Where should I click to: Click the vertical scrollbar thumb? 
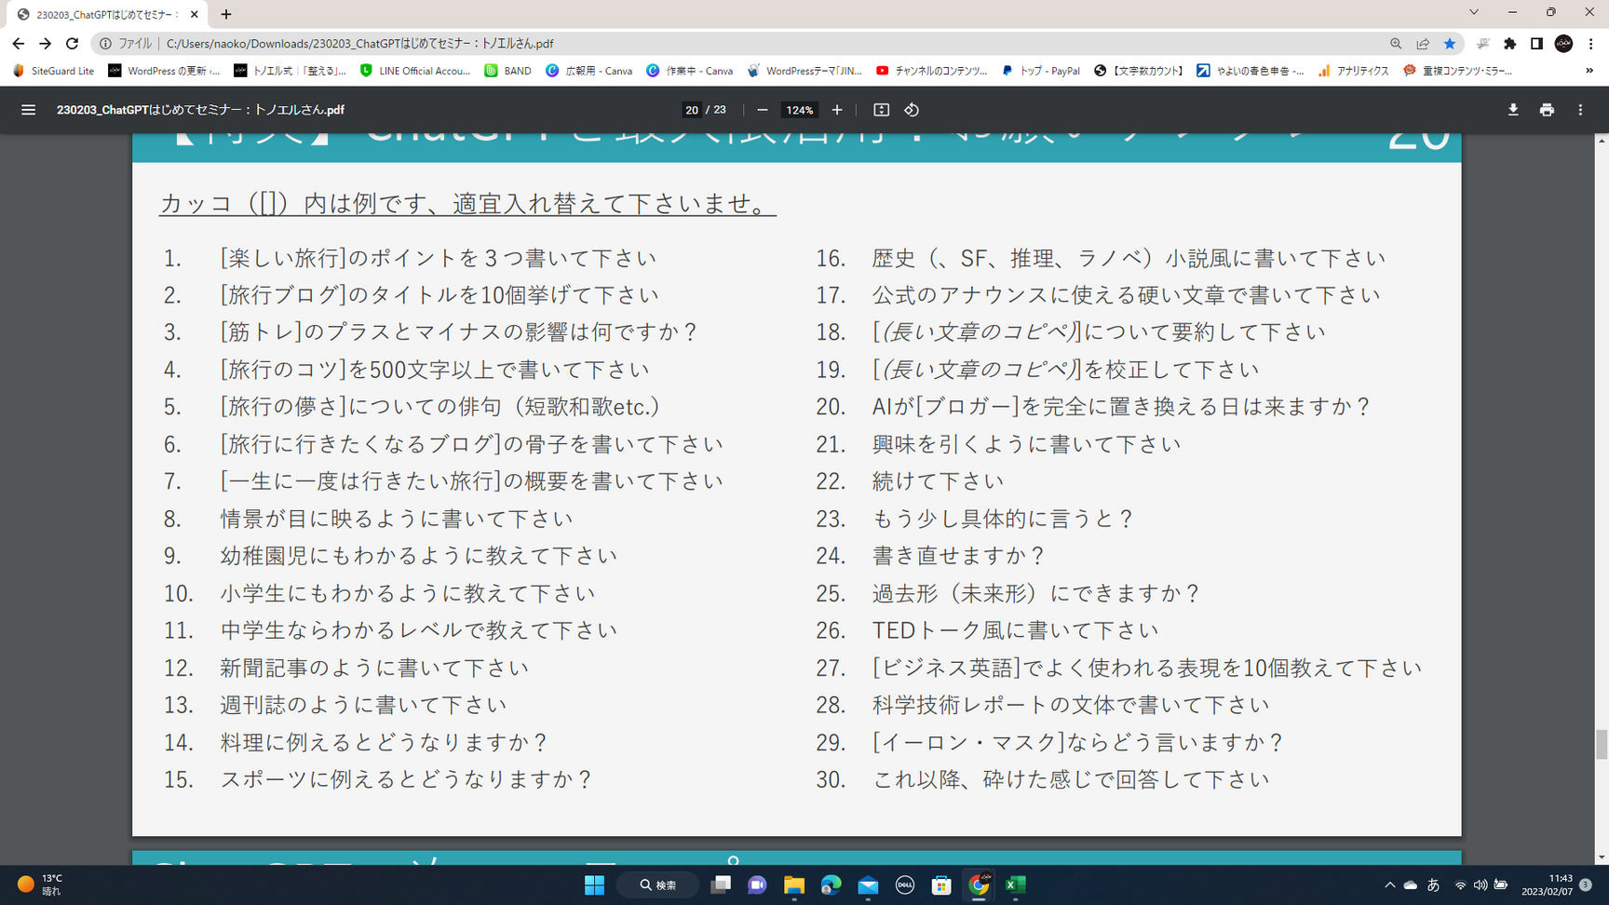click(x=1602, y=744)
